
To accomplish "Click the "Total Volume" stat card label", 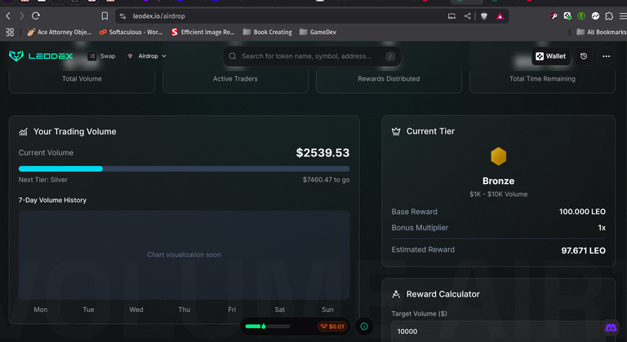I will click(82, 79).
